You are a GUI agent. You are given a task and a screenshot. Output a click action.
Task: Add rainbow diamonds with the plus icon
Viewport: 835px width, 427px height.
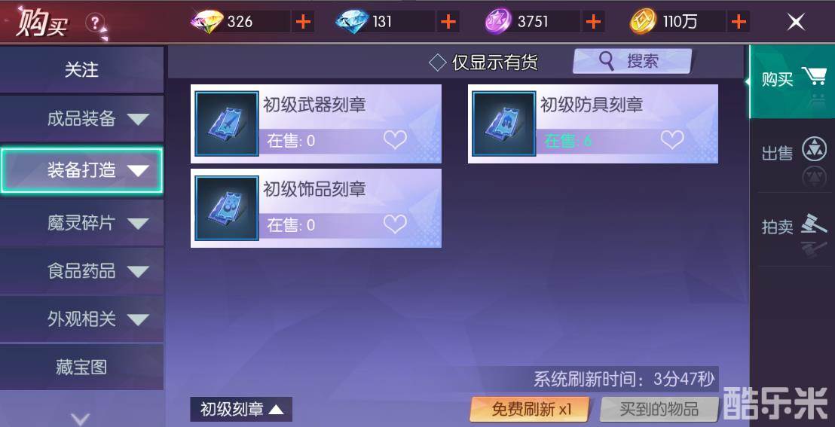tap(303, 22)
